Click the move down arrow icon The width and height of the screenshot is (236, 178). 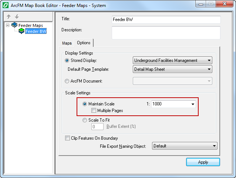(x=17, y=17)
